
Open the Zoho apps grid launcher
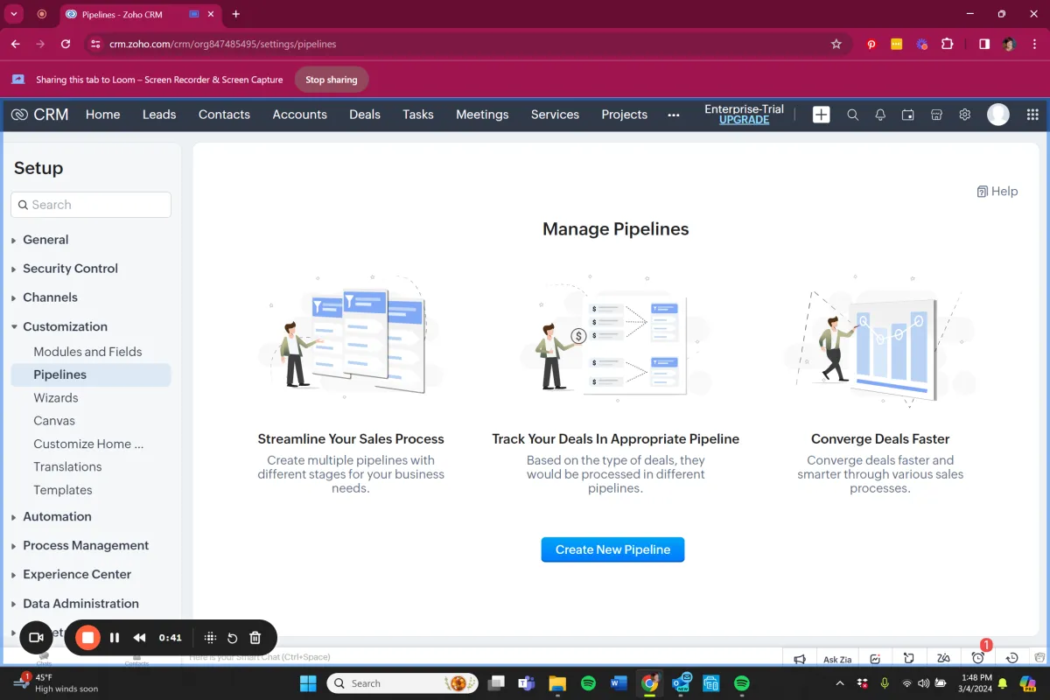[x=1032, y=115]
